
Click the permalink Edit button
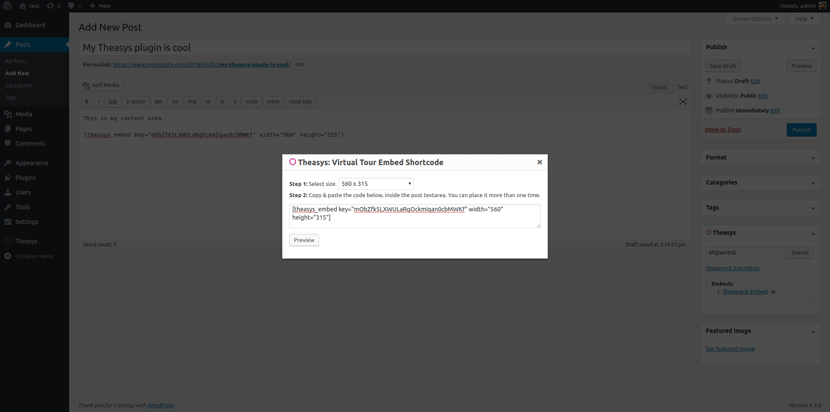300,65
